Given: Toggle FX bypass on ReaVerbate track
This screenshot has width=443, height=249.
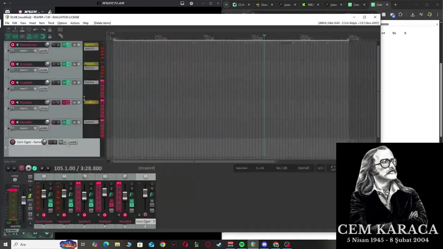Looking at the screenshot, I should point(68,45).
